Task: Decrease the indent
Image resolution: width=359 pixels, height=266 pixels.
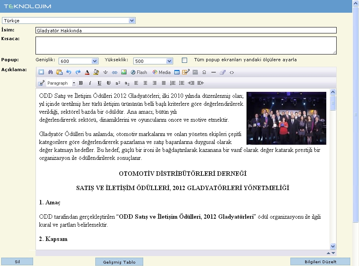Action: tap(200, 83)
